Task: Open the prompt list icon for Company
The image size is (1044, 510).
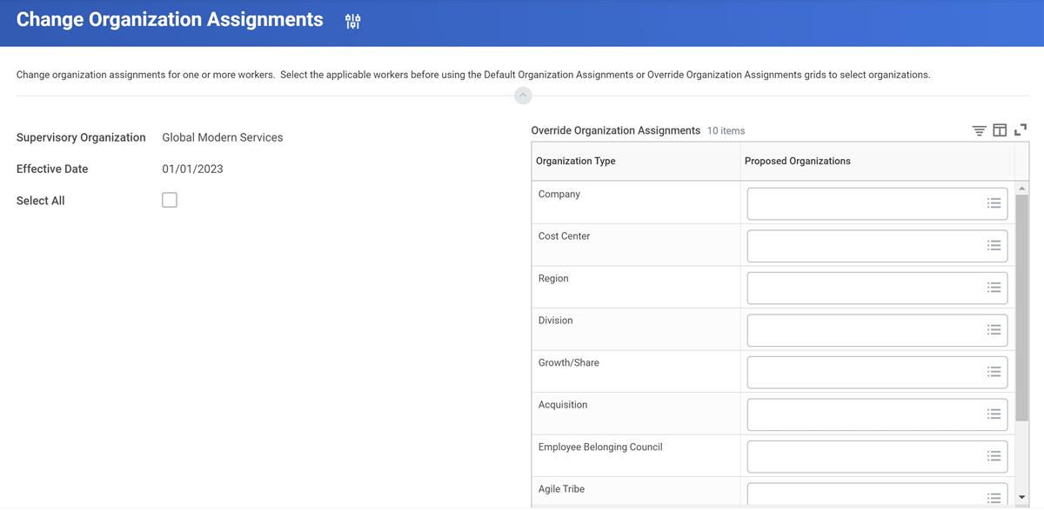Action: pyautogui.click(x=994, y=203)
